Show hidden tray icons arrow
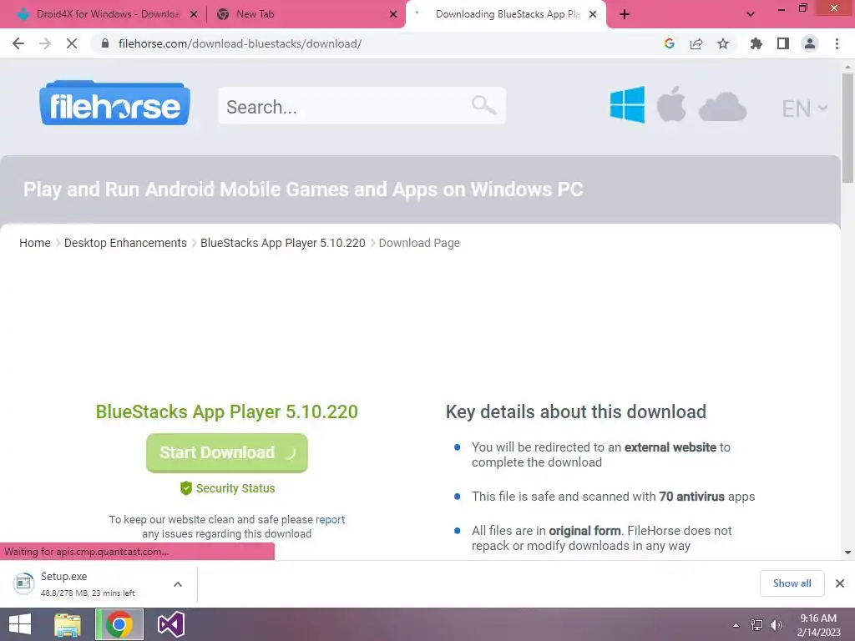 pos(736,625)
